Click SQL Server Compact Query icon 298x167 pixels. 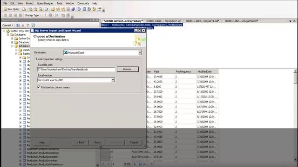pyautogui.click(x=47, y=9)
